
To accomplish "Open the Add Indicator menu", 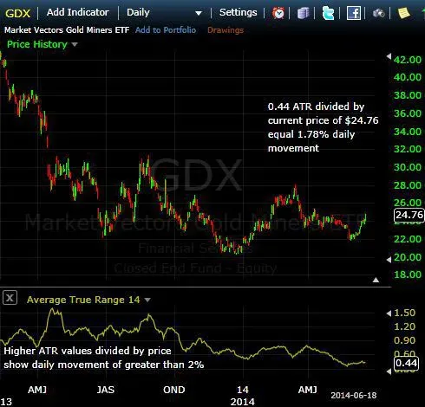I will [78, 12].
